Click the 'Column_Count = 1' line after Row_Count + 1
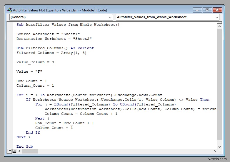 54,128
